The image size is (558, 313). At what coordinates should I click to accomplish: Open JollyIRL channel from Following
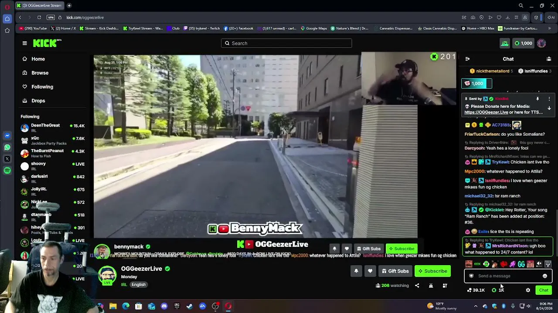point(53,191)
